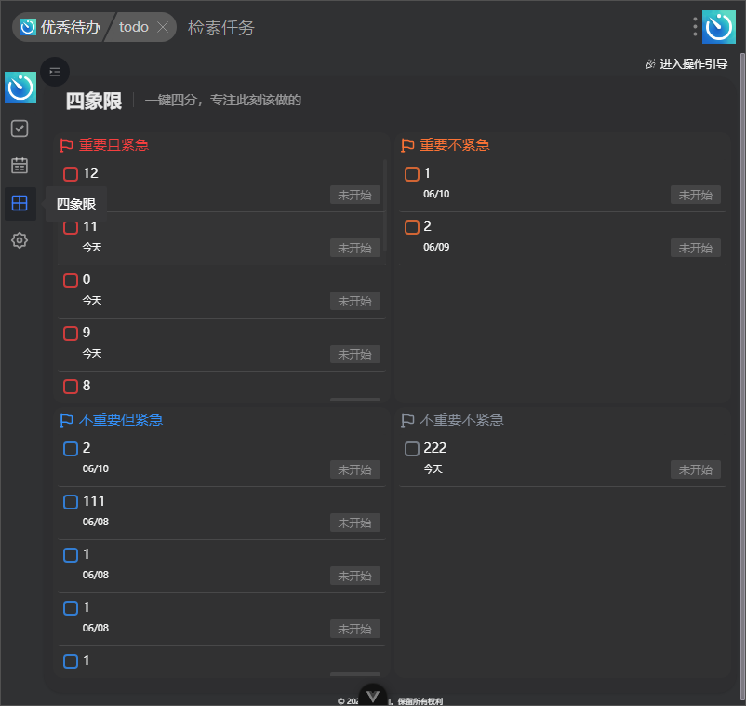Check off task 12 in 重要且紧急

[71, 174]
